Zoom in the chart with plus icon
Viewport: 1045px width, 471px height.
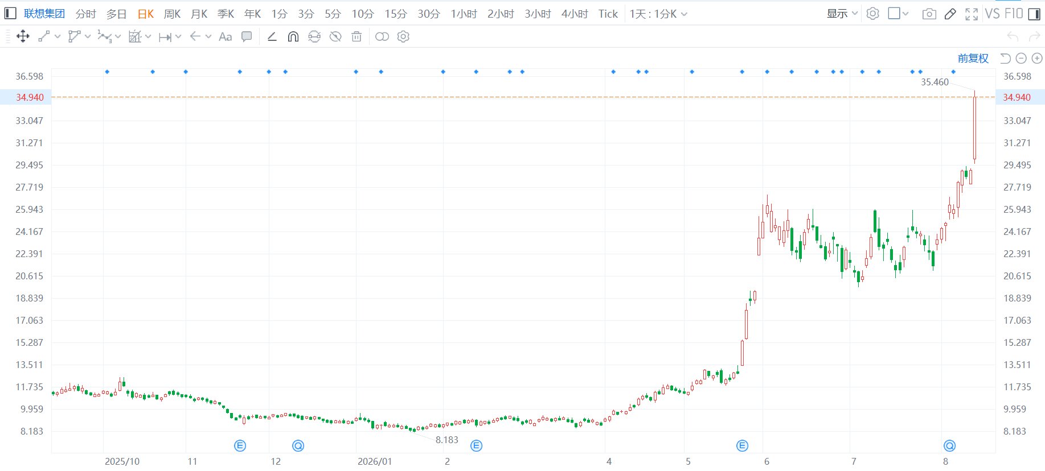tap(1037, 58)
